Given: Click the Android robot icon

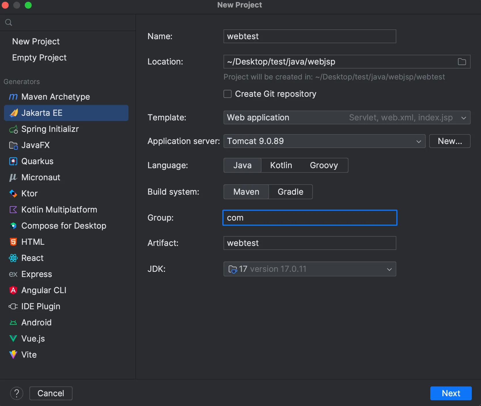Looking at the screenshot, I should 13,322.
